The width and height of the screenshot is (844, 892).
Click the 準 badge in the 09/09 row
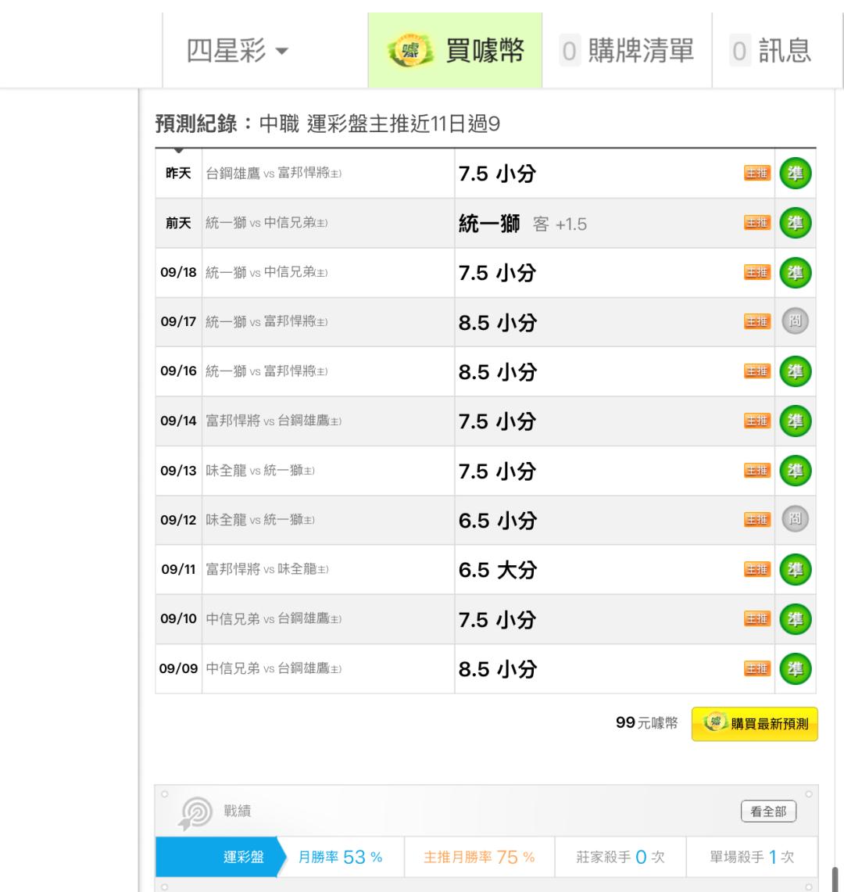tap(795, 668)
